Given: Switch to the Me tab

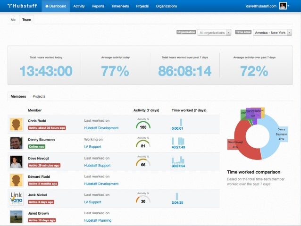Looking at the screenshot, I should (x=13, y=20).
